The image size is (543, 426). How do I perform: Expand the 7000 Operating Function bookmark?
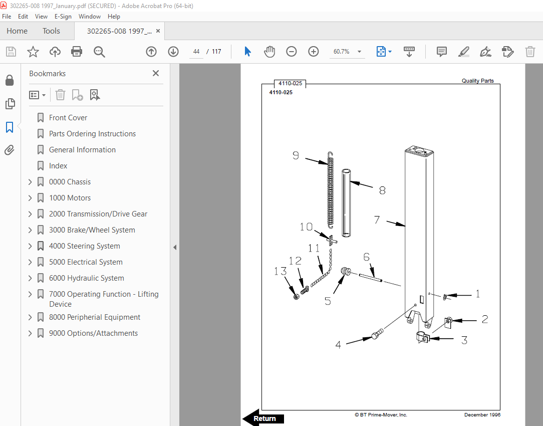coord(30,294)
